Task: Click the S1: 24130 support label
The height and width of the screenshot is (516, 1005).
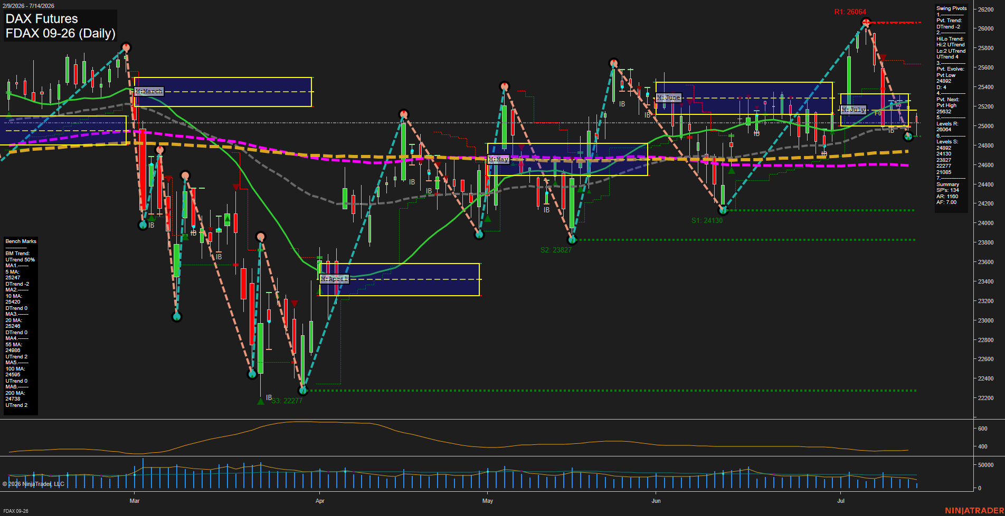Action: click(x=707, y=220)
